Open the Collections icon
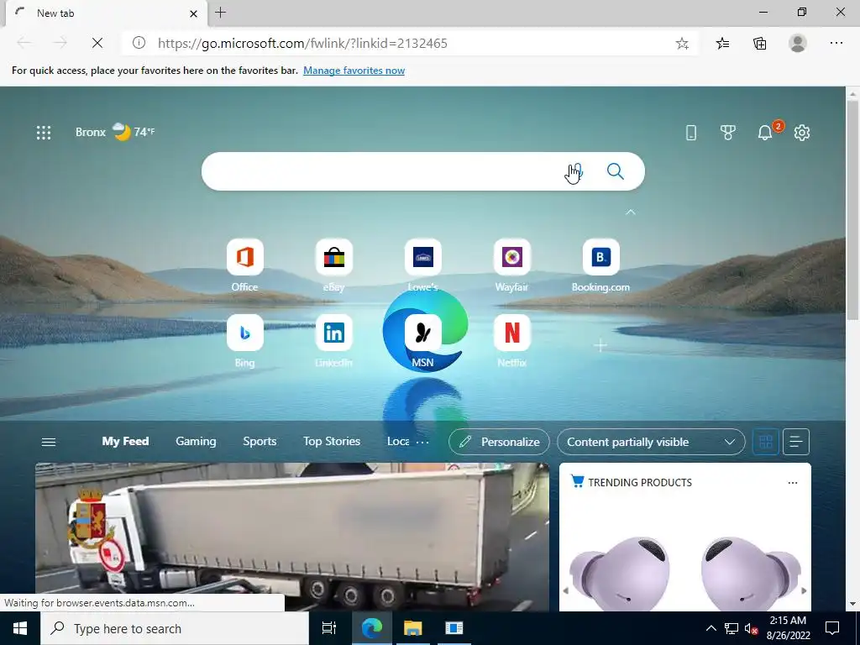860x645 pixels. tap(759, 44)
